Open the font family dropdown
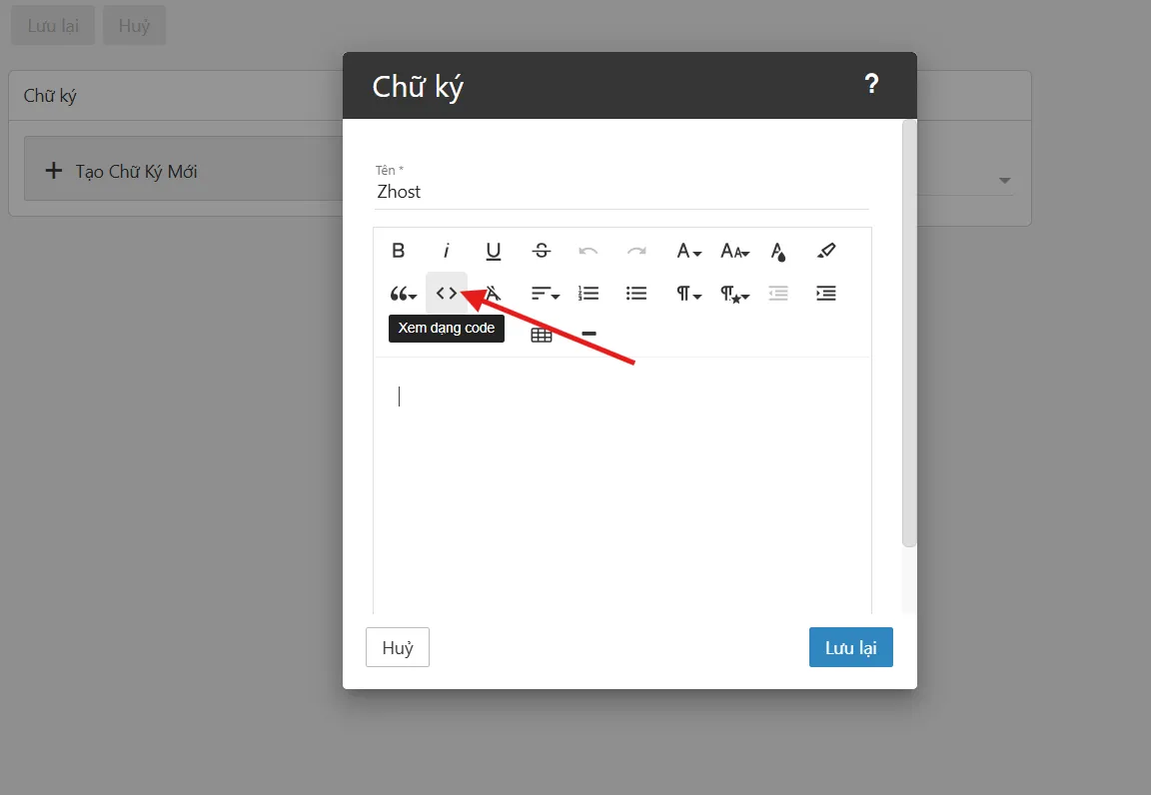The width and height of the screenshot is (1151, 795). [x=688, y=251]
